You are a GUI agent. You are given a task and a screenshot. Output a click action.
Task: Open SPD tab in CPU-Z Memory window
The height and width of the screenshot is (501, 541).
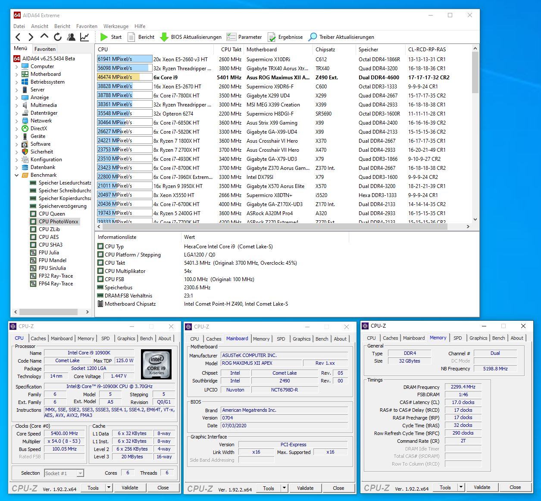click(458, 338)
